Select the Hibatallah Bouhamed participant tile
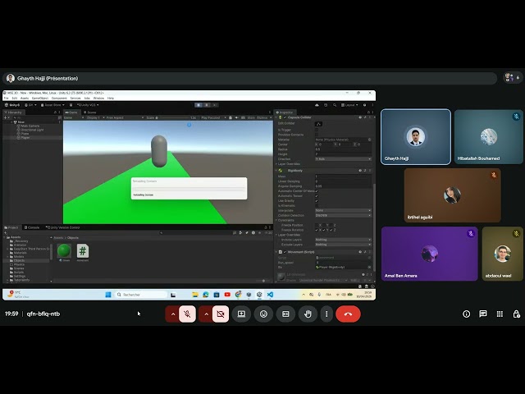This screenshot has height=394, width=525. click(489, 137)
